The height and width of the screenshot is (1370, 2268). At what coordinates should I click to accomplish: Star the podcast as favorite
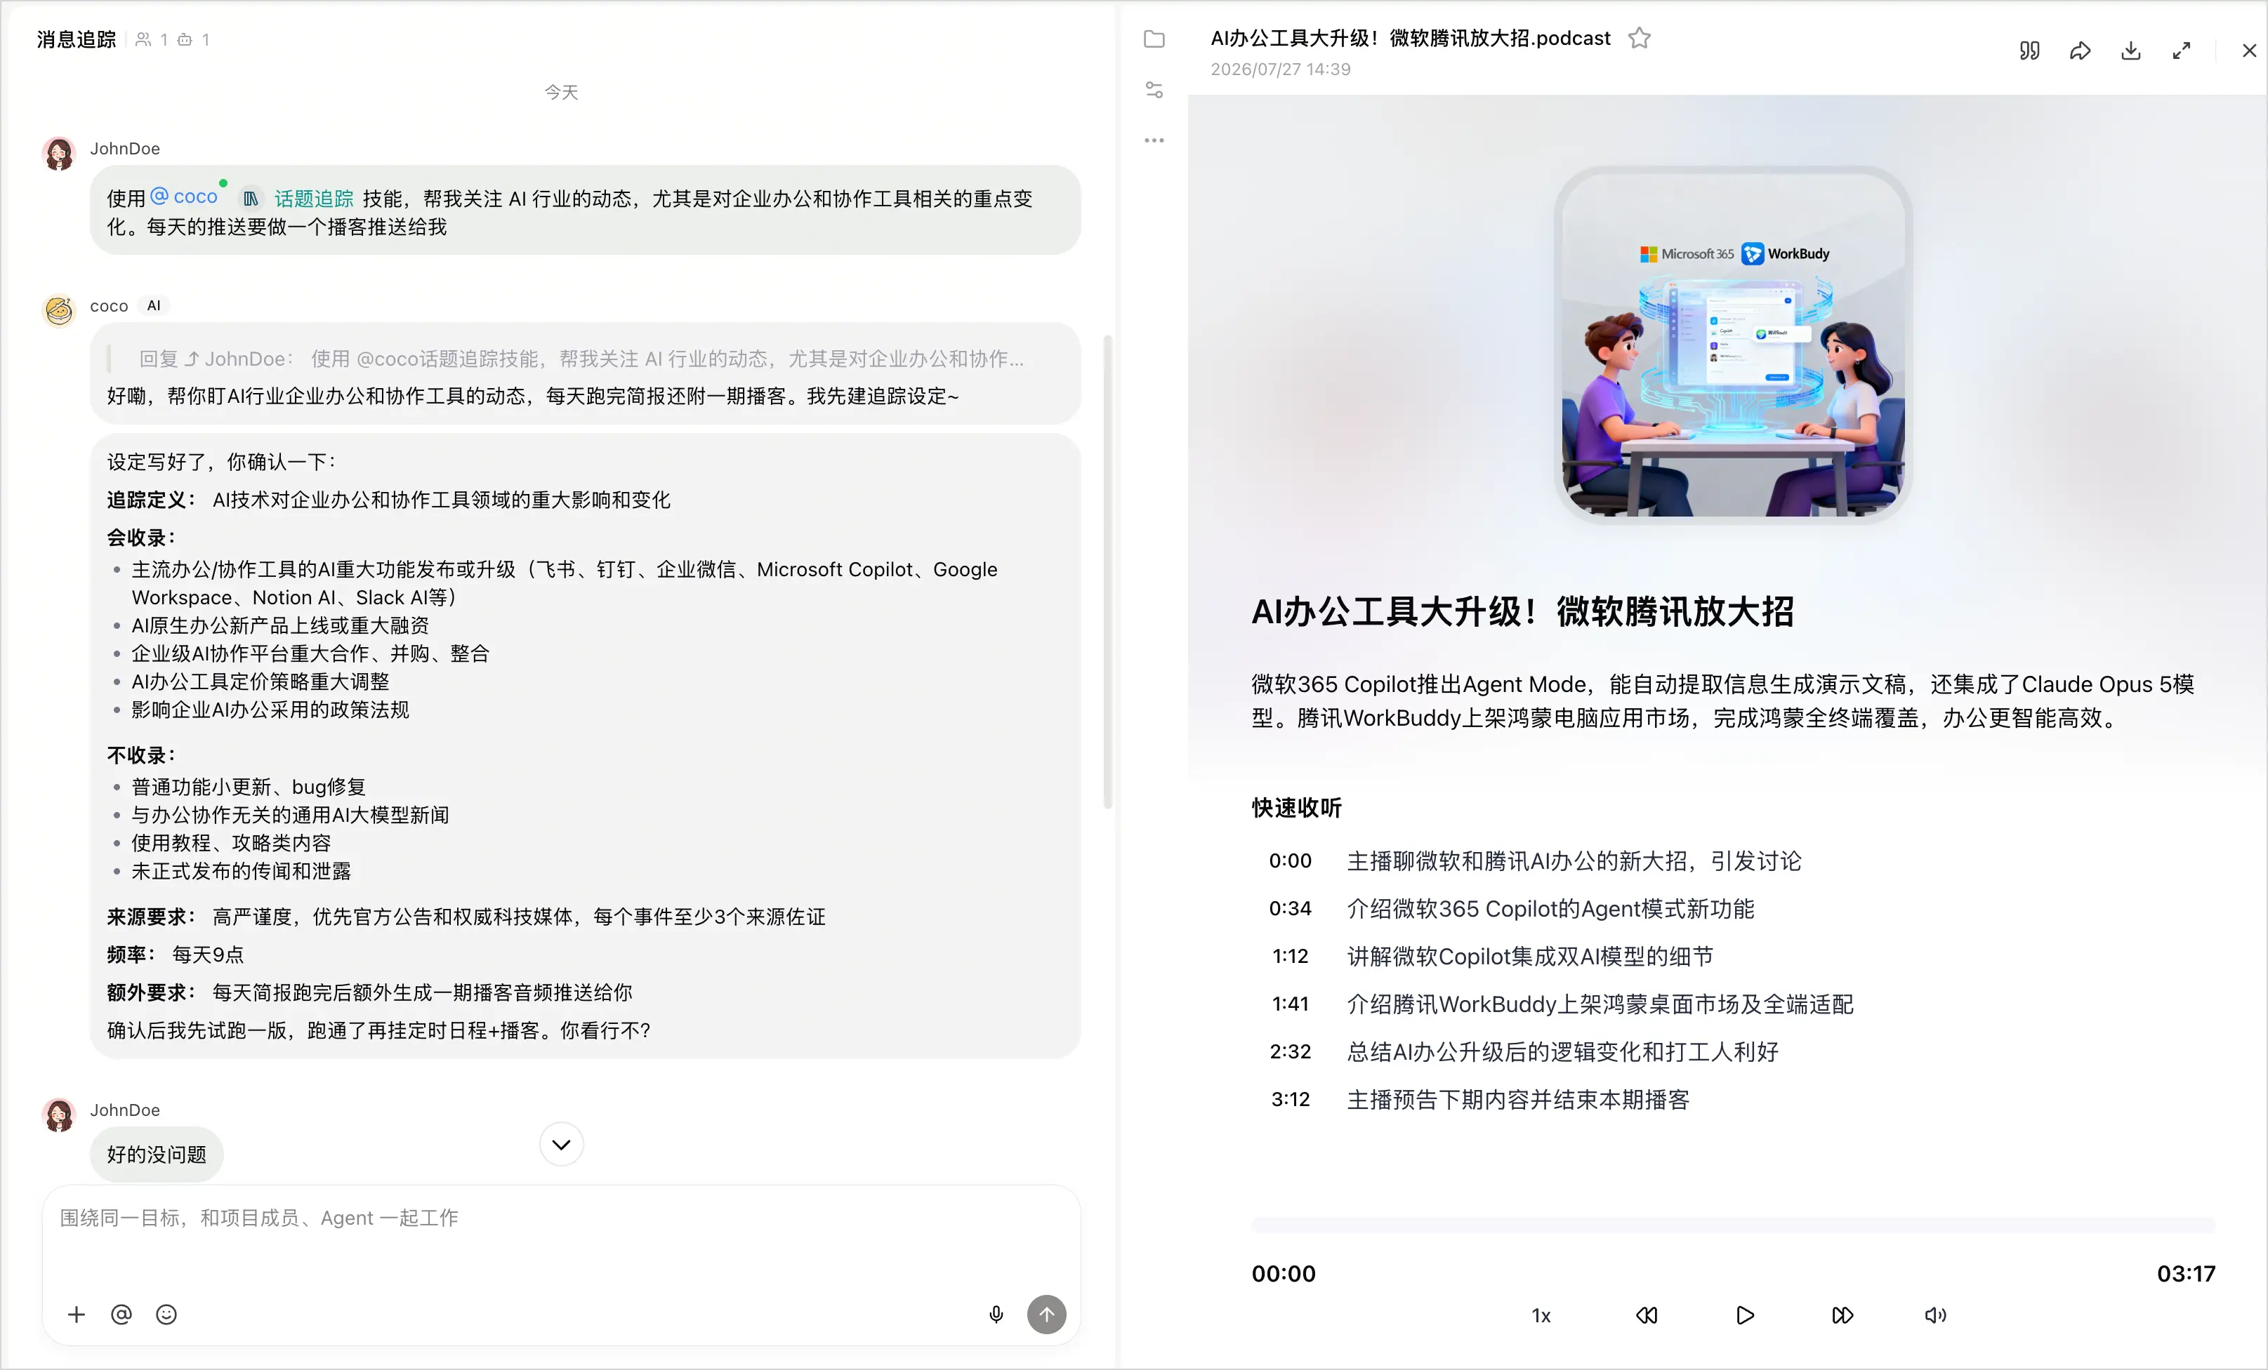pos(1640,38)
